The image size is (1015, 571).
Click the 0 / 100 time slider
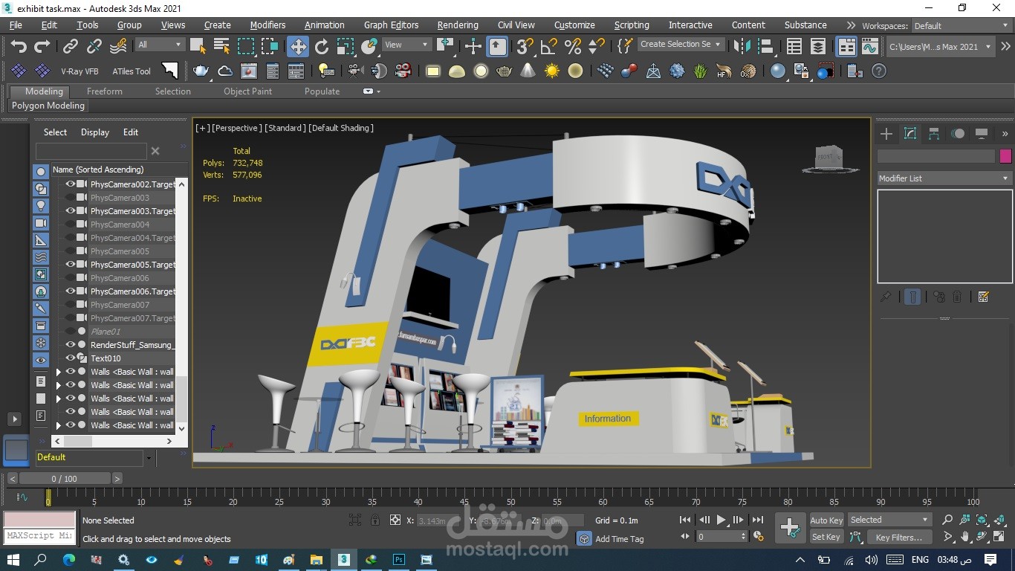click(65, 479)
